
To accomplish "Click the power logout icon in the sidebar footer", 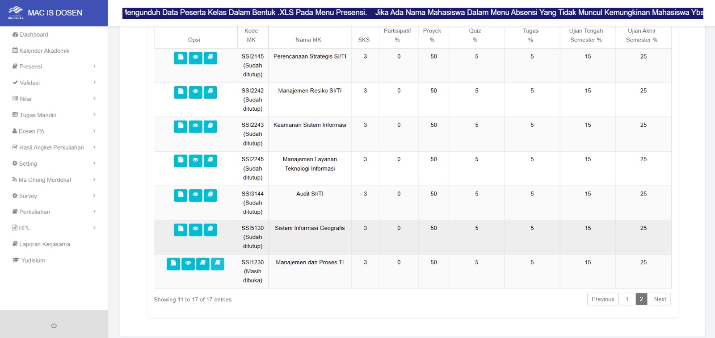I will pyautogui.click(x=54, y=325).
